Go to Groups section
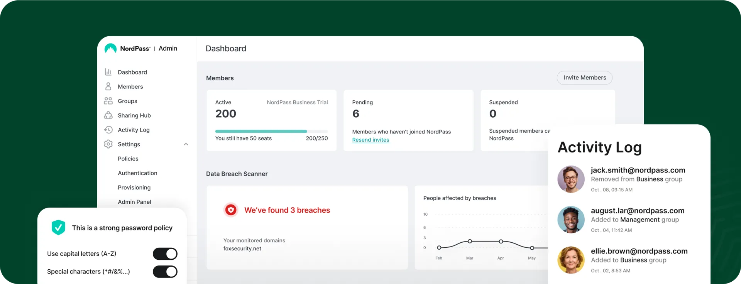 [x=127, y=101]
